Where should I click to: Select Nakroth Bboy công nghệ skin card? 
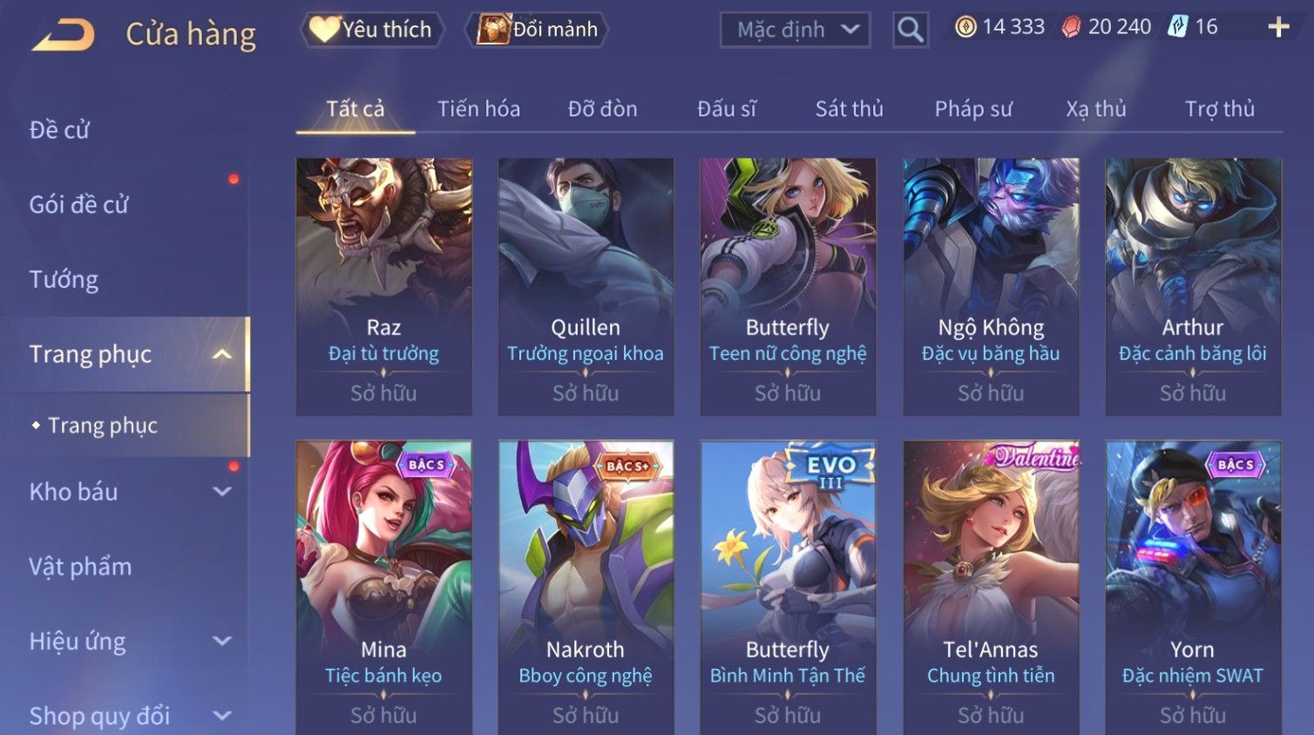586,588
